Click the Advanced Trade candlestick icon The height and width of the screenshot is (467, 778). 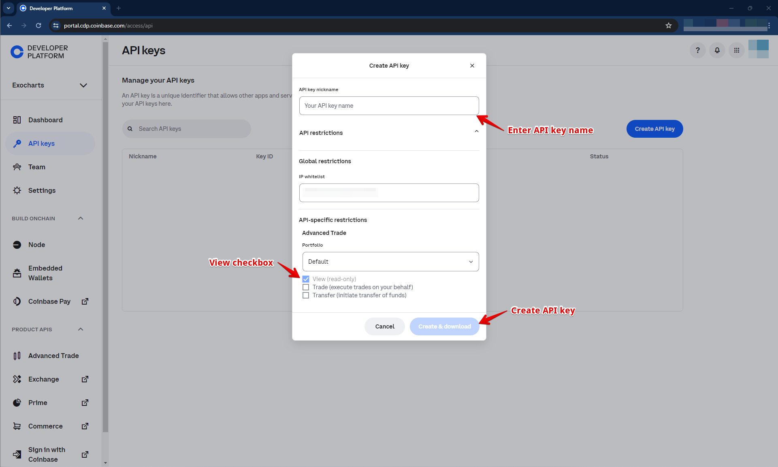[x=17, y=356]
